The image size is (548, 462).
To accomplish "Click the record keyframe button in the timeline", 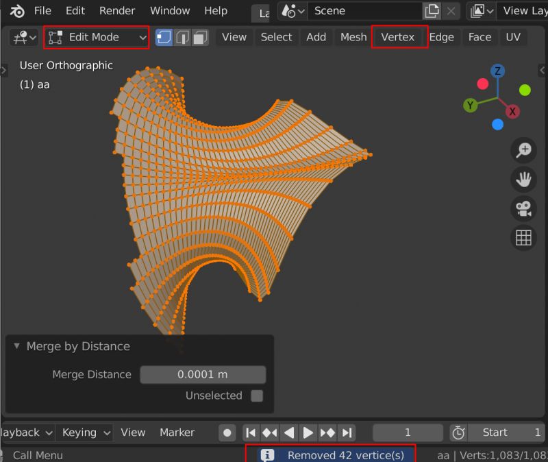I will point(227,433).
